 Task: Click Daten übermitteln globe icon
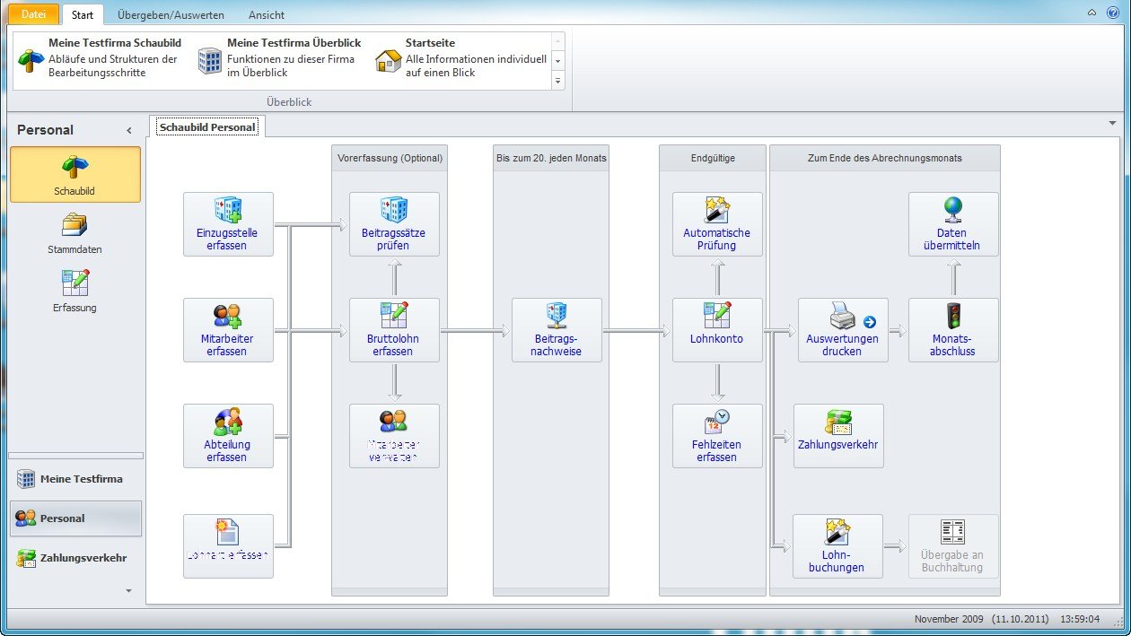[x=953, y=211]
